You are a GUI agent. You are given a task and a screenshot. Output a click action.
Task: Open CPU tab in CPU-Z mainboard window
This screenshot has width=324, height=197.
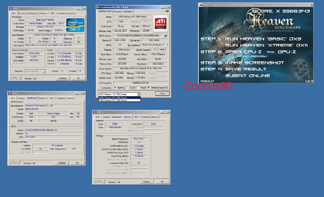(x=13, y=98)
